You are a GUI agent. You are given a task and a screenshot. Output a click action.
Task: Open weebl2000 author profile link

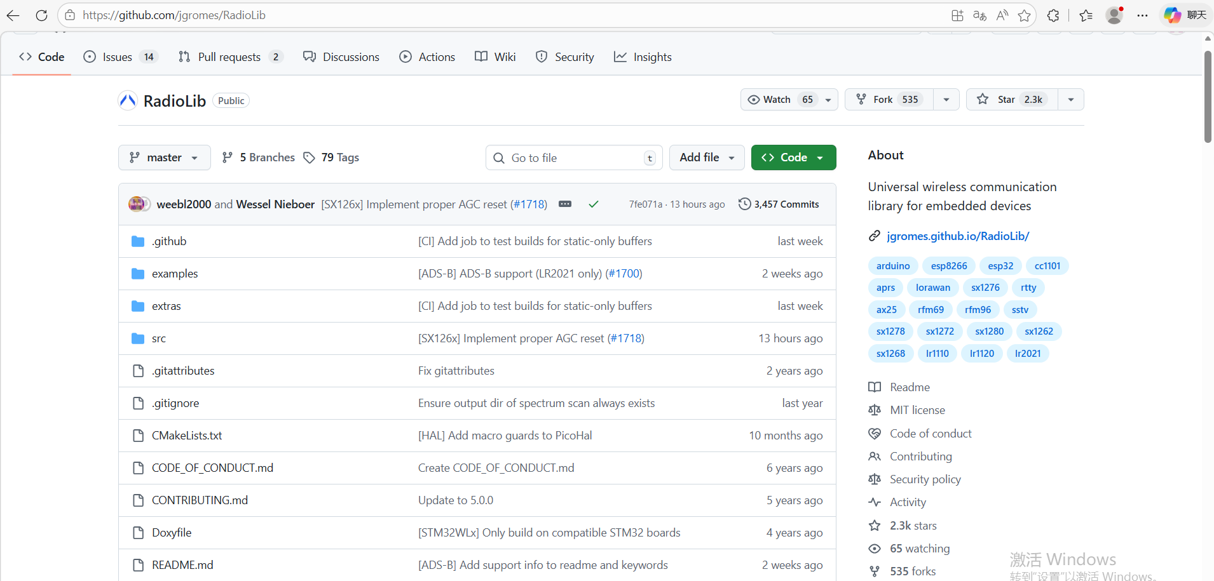(184, 204)
